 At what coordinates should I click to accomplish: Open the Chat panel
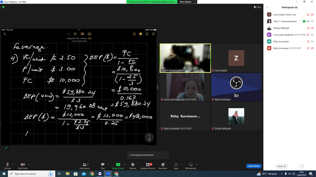103,166
